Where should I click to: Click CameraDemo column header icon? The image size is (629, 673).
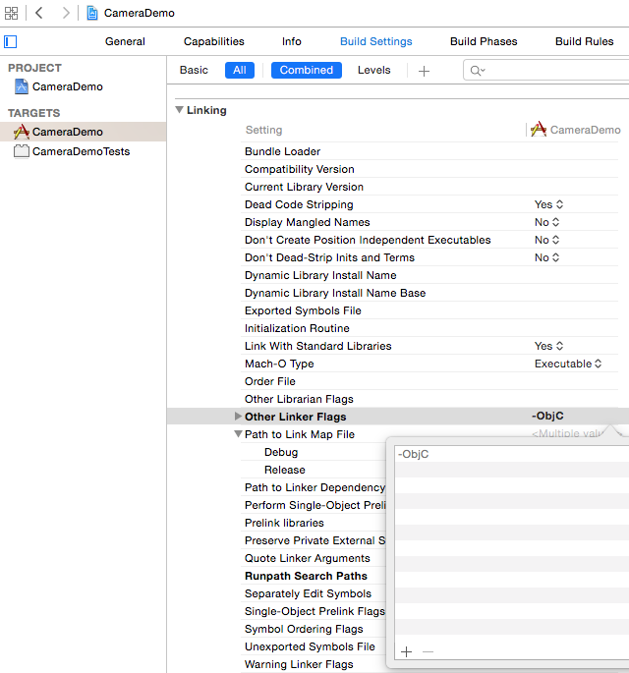(539, 129)
